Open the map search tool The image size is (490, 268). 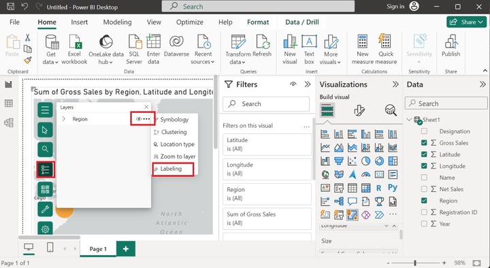tap(45, 150)
